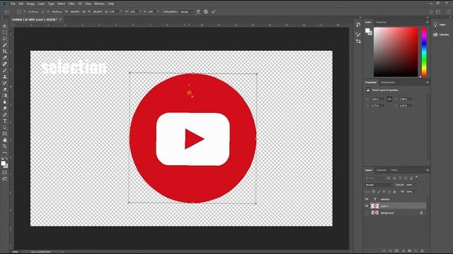453x254 pixels.
Task: Select the Lasso tool
Action: tap(5, 39)
